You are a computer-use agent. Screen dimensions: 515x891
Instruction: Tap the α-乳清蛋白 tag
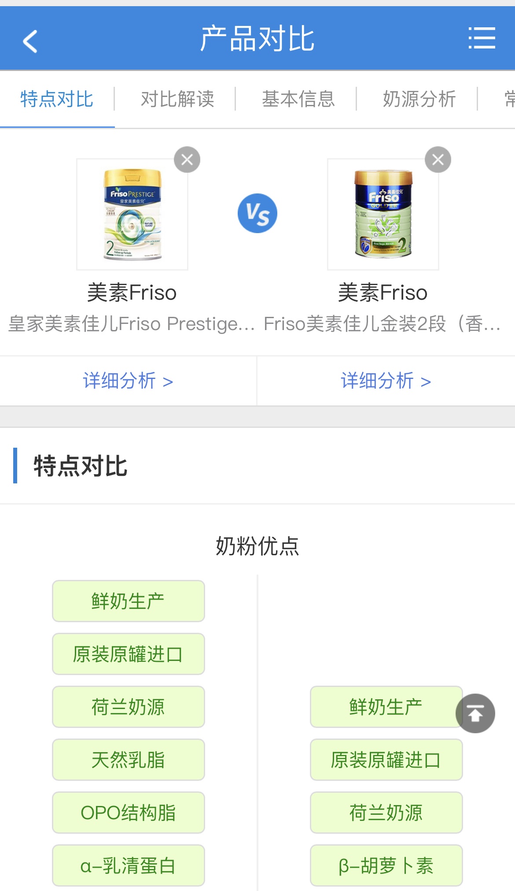128,865
